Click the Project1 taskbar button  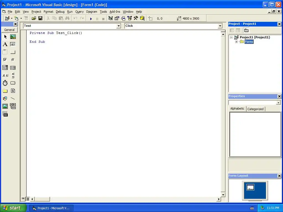click(51, 208)
